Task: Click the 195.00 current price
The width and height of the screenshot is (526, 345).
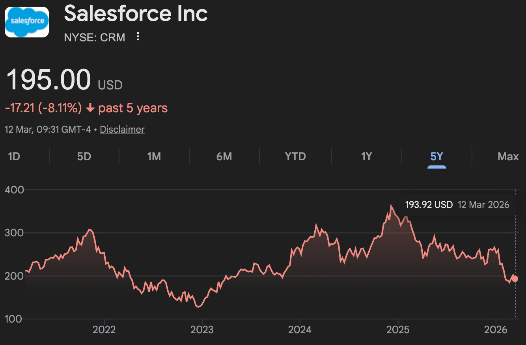Action: [x=49, y=80]
